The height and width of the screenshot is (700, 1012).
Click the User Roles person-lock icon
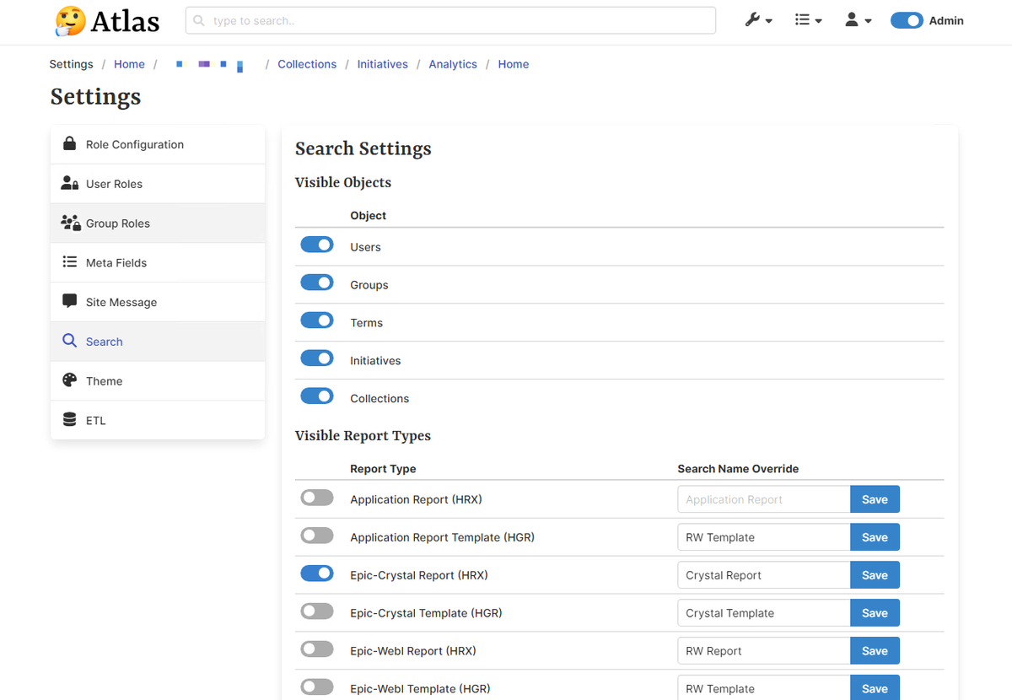pos(69,183)
